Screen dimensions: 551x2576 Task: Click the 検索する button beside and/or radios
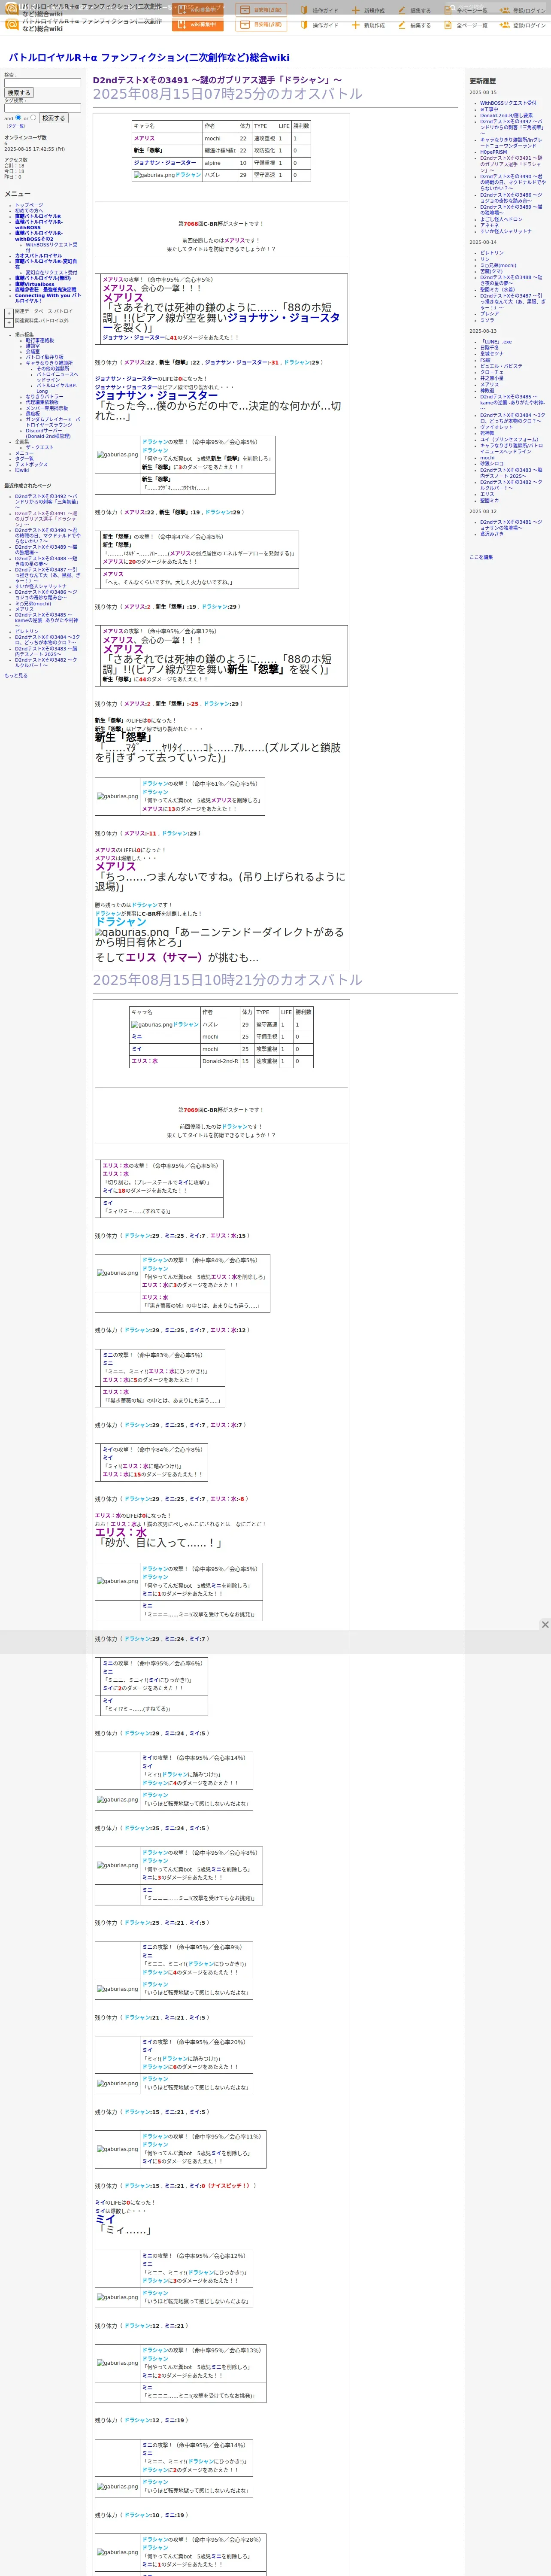click(x=53, y=118)
